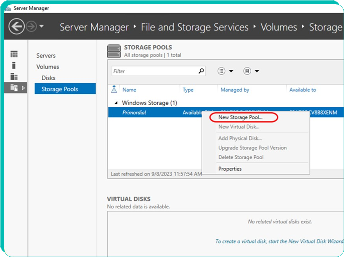This screenshot has height=257, width=344.
Task: Select the File and Storage Services rail icon
Action: (14, 88)
